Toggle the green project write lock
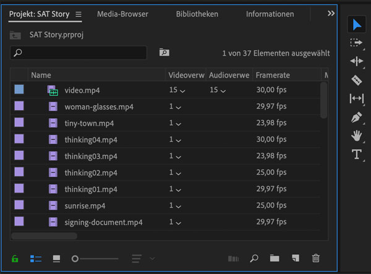Image resolution: width=371 pixels, height=274 pixels. coord(15,259)
